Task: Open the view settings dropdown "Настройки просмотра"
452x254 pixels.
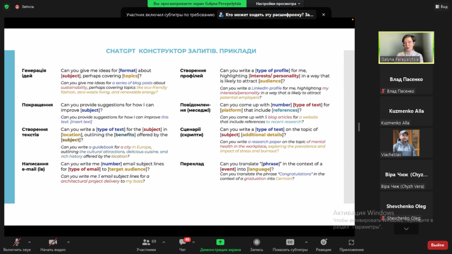Action: pyautogui.click(x=278, y=4)
